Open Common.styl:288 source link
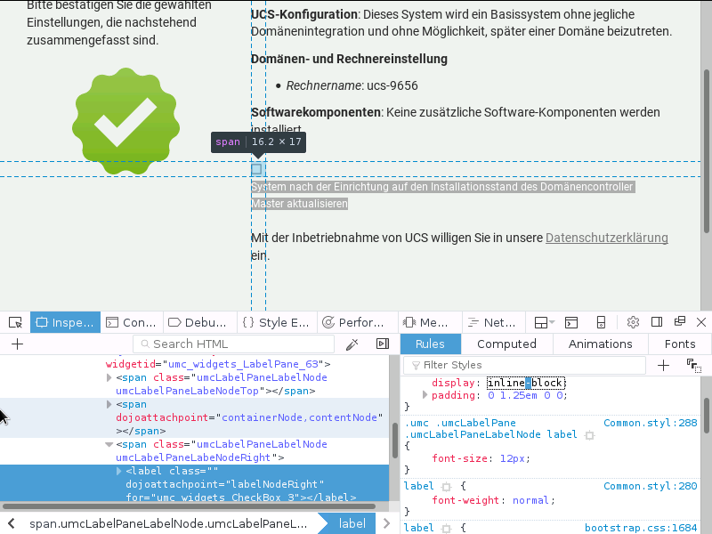712x534 pixels. pyautogui.click(x=650, y=424)
